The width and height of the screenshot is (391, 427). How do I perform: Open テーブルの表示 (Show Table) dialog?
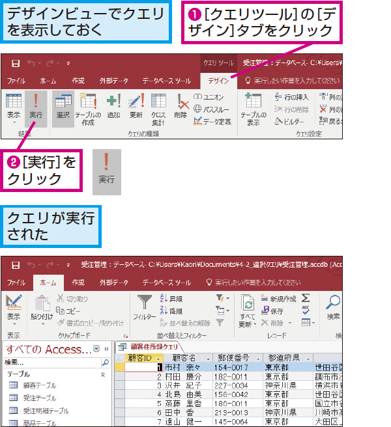point(253,107)
